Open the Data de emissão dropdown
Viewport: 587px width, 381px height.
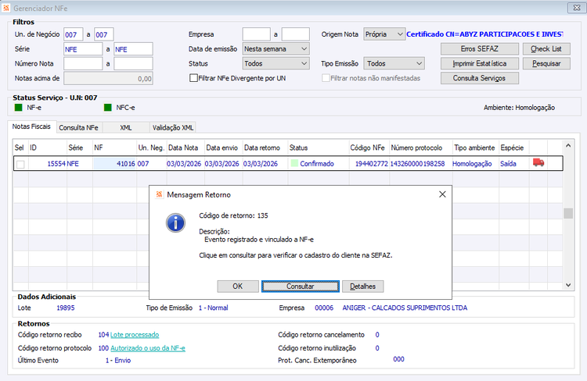[x=276, y=49]
